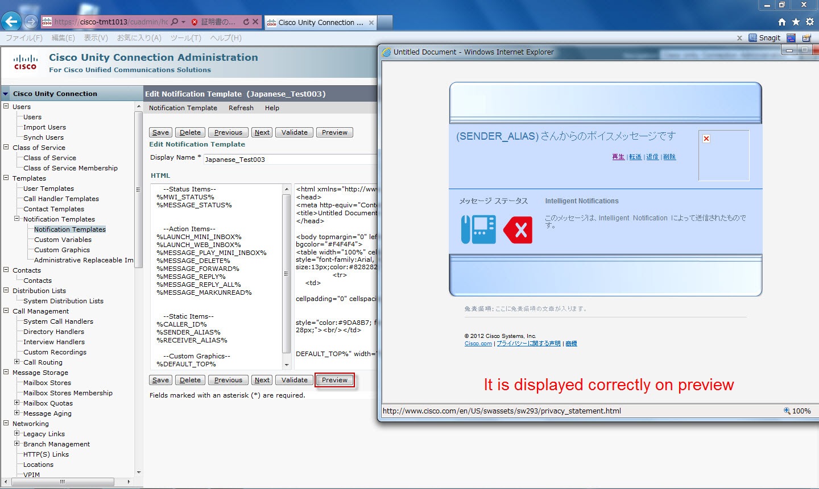Open the 編集(E) menu
This screenshot has height=489, width=819.
point(63,38)
